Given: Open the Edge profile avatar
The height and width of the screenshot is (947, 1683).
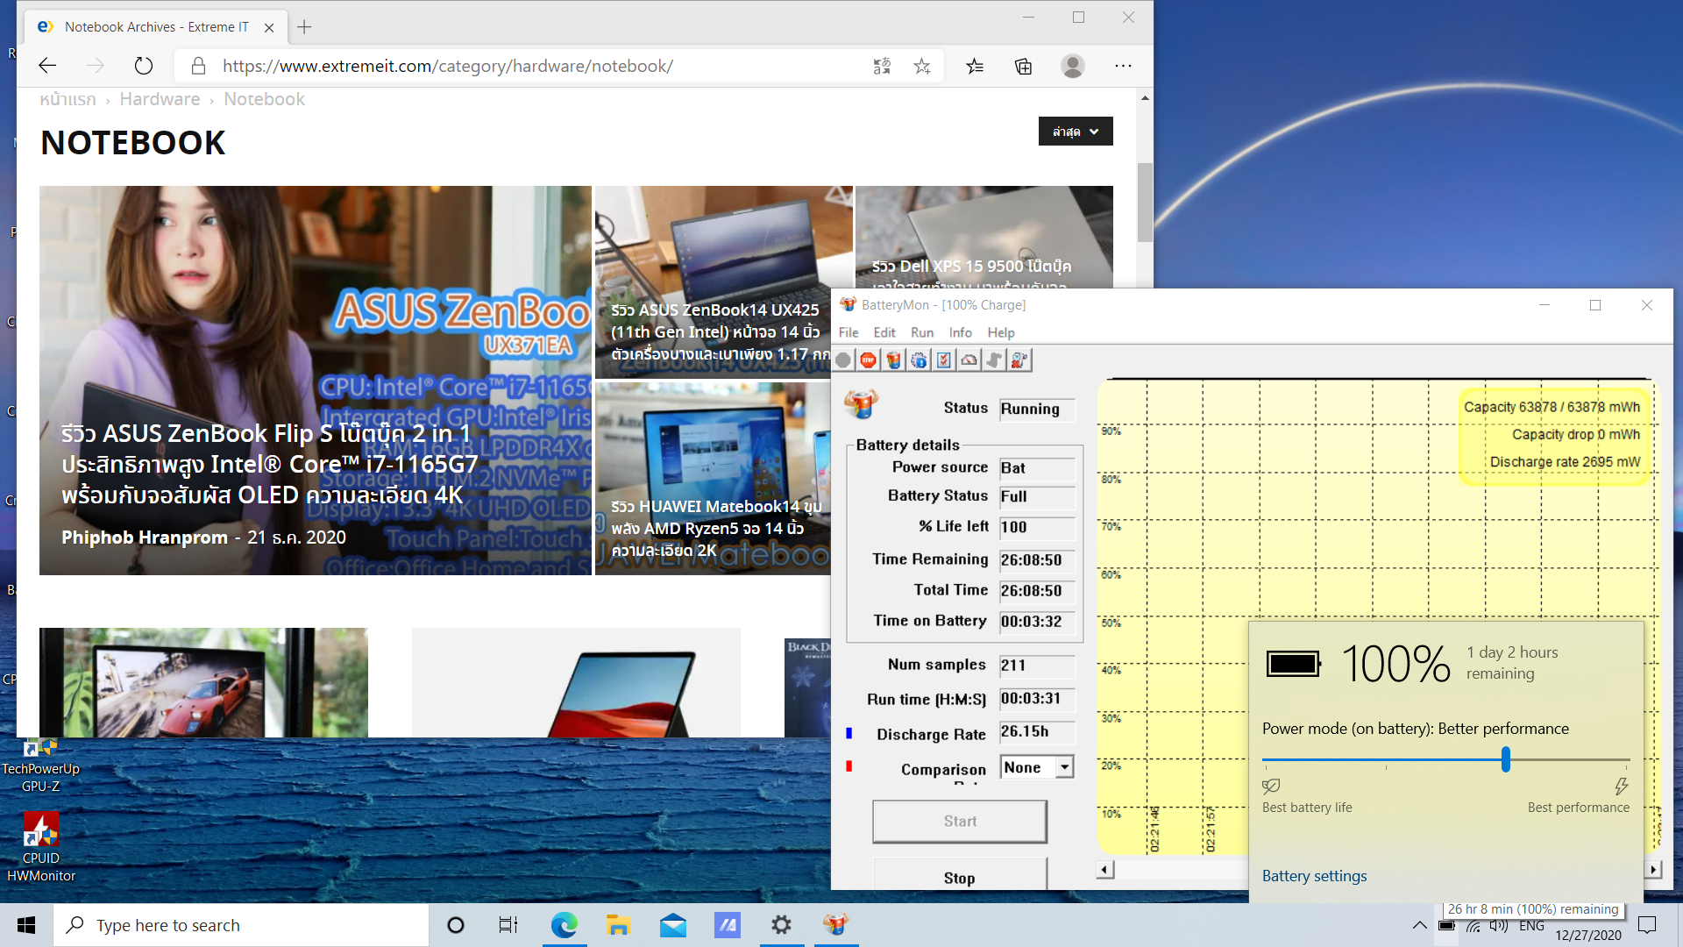Looking at the screenshot, I should pyautogui.click(x=1073, y=66).
